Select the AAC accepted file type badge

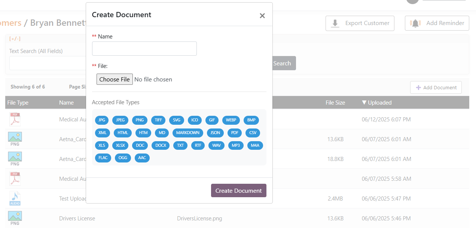[142, 158]
